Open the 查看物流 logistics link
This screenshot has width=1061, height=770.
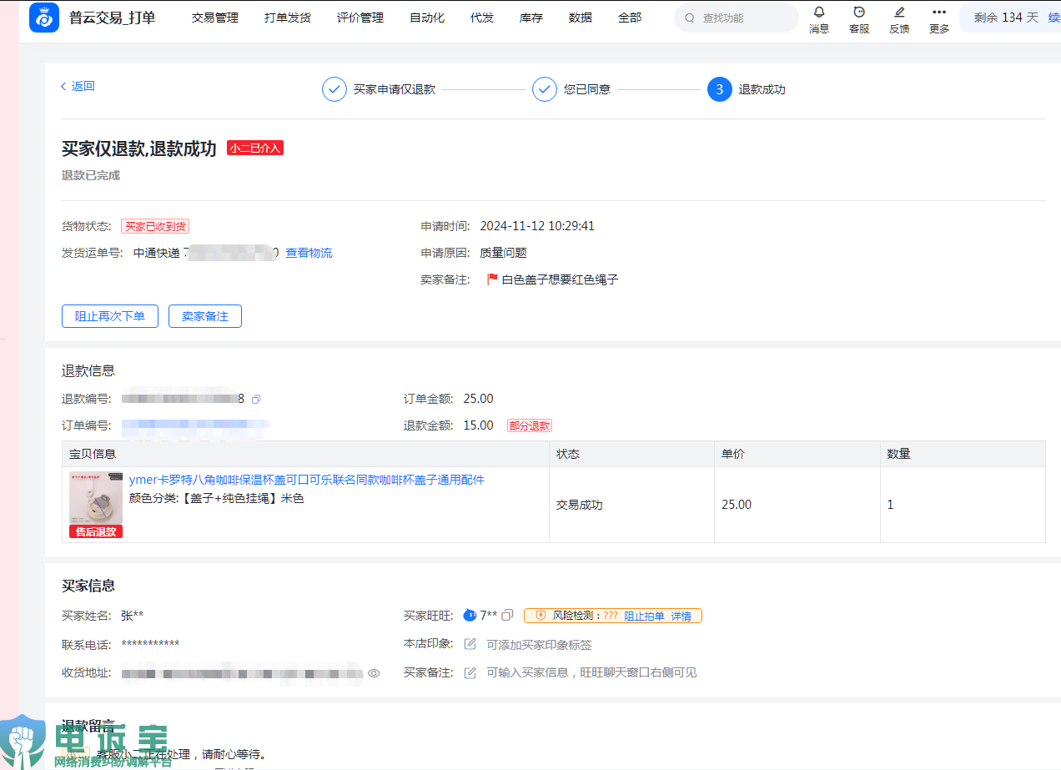[x=309, y=253]
